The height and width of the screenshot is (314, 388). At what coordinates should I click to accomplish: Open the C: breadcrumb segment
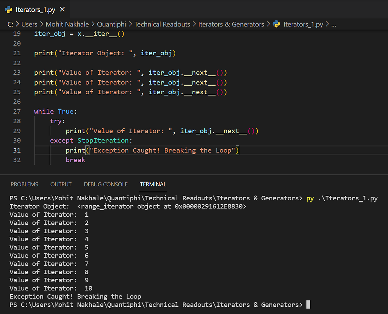[10, 24]
